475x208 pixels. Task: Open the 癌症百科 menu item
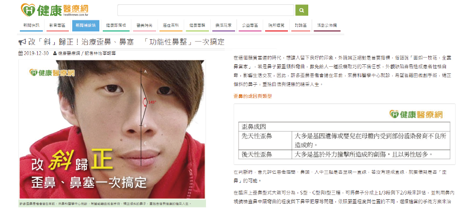(x=171, y=25)
